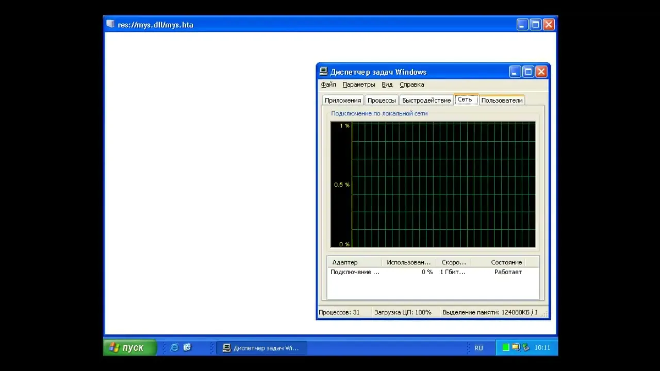Click the 10:11 system clock
Image resolution: width=660 pixels, height=371 pixels.
(x=542, y=348)
